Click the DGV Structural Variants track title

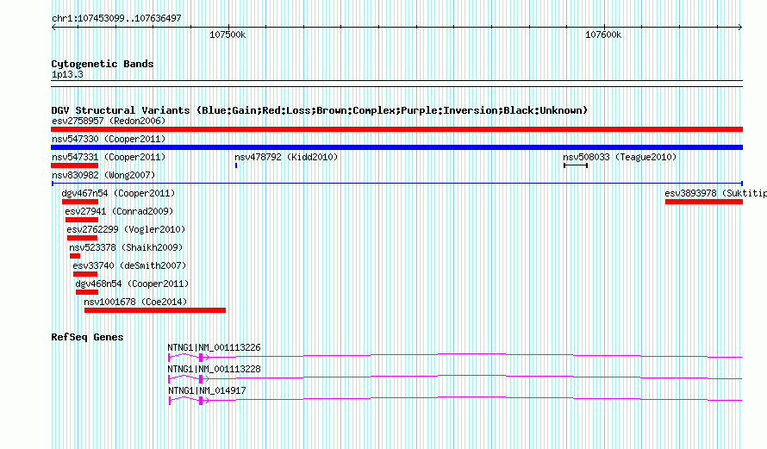pos(320,110)
